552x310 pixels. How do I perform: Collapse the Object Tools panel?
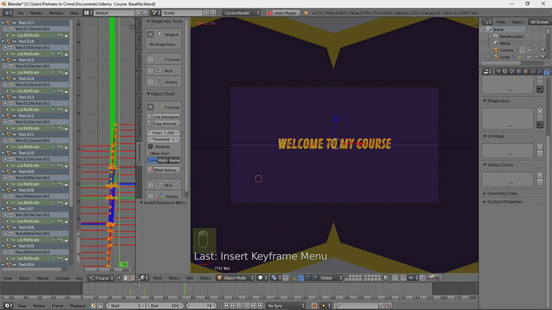(x=149, y=94)
